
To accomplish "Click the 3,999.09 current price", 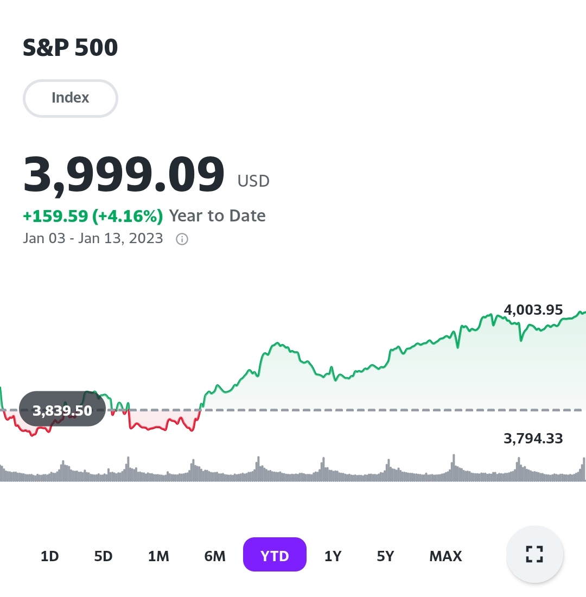I will (124, 175).
